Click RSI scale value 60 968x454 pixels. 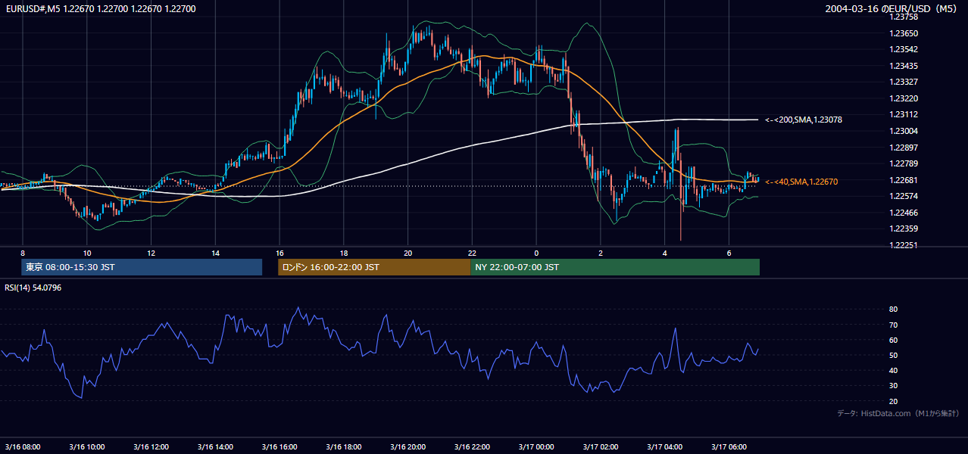(894, 340)
